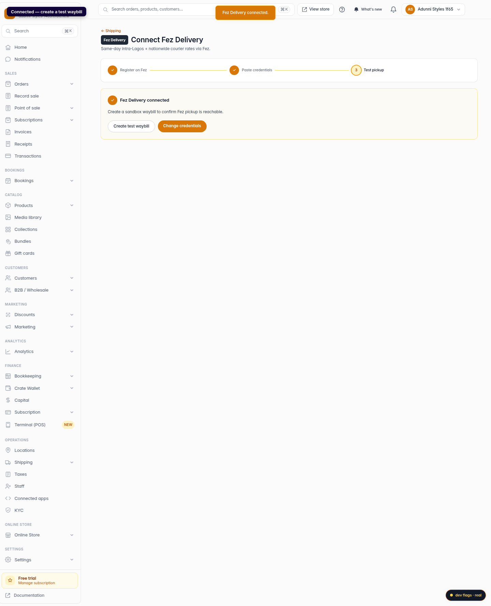The image size is (491, 606).
Task: Click the Media library image icon
Action: [8, 218]
